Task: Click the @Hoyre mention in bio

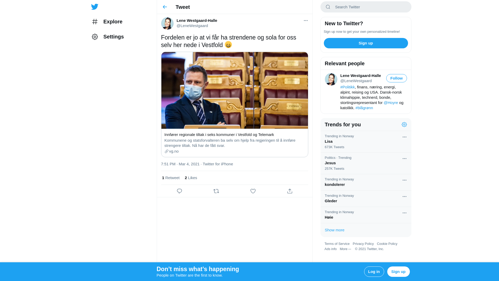Action: pos(391,103)
